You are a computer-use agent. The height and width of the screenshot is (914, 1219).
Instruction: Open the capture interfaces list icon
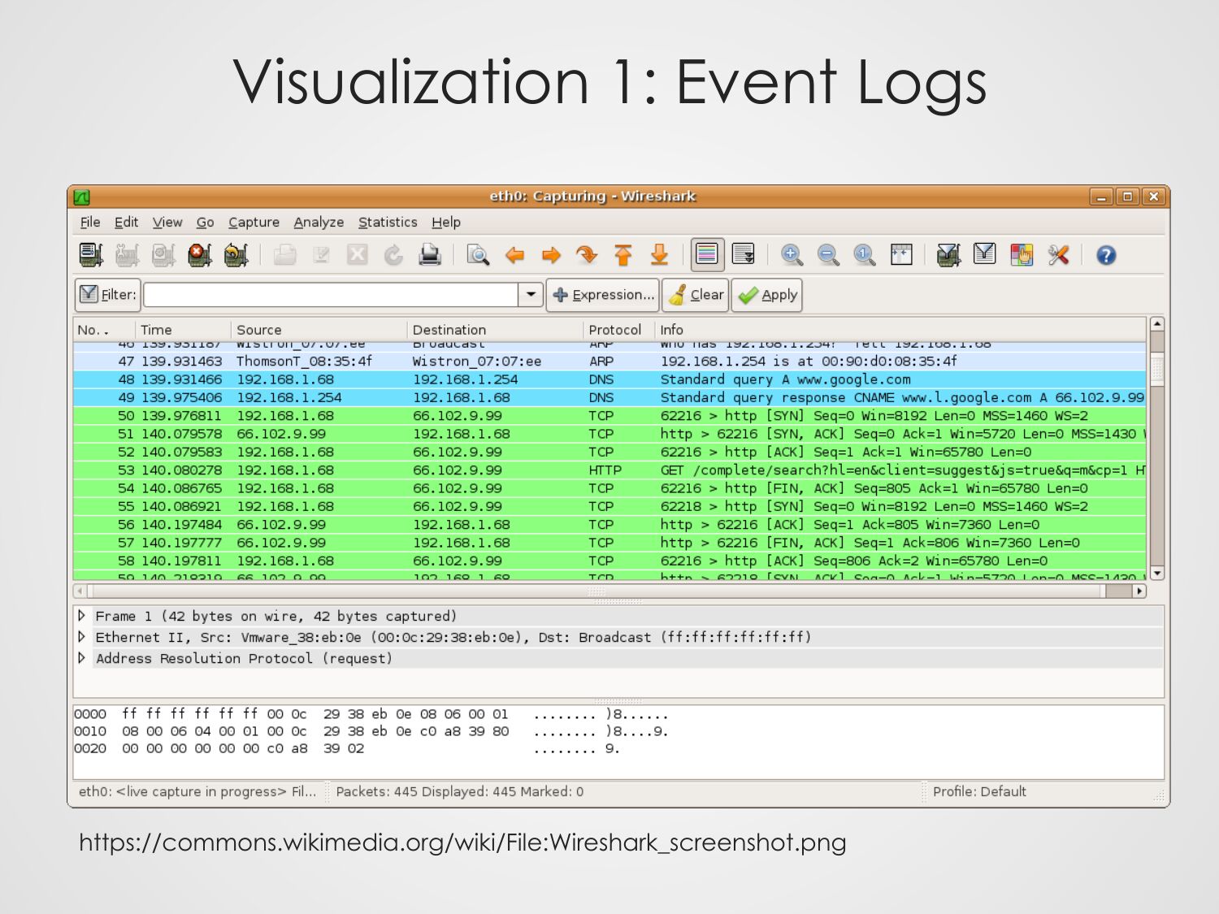pyautogui.click(x=91, y=255)
